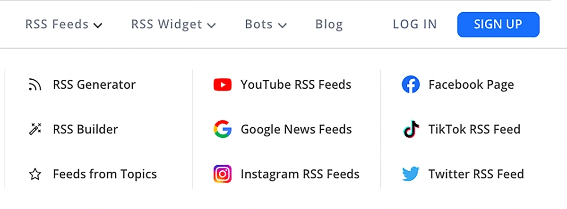The width and height of the screenshot is (567, 209).
Task: Open the Google News Feeds link
Action: (296, 129)
